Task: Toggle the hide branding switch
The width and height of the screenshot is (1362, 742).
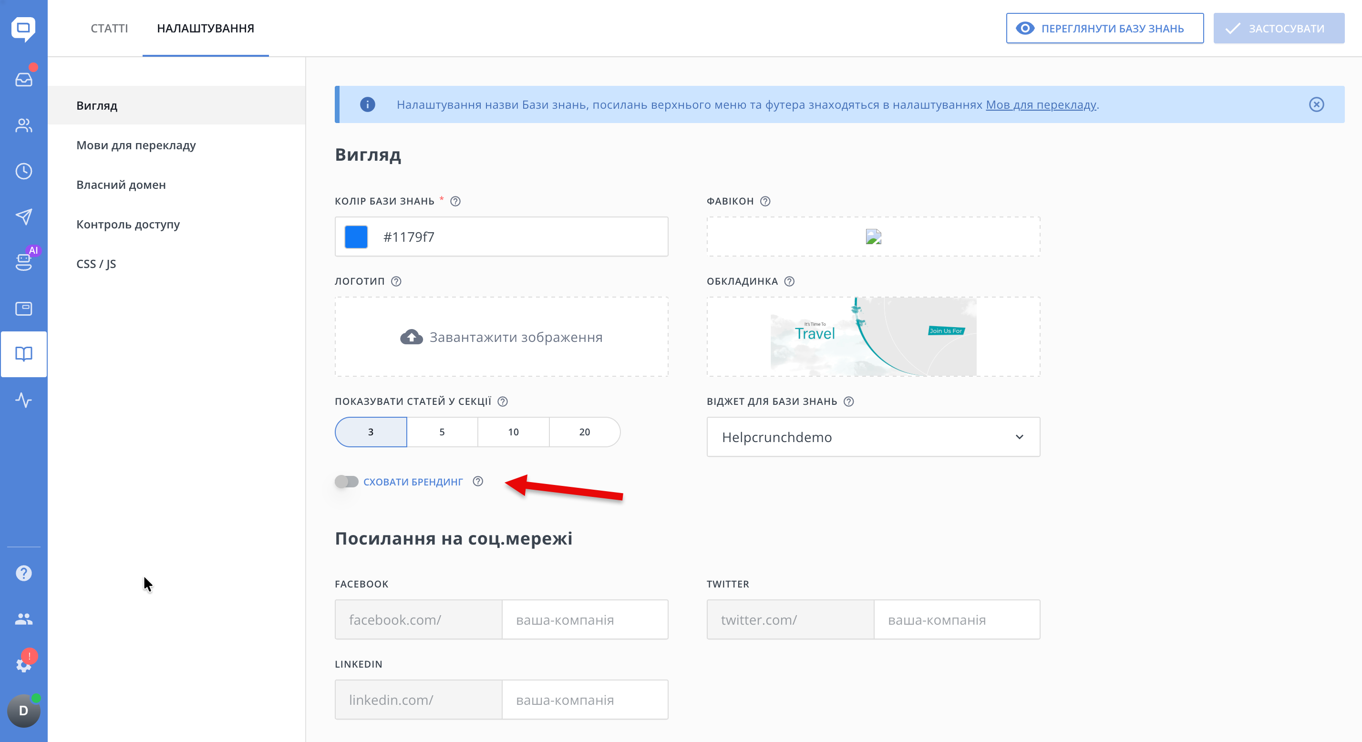Action: [346, 481]
